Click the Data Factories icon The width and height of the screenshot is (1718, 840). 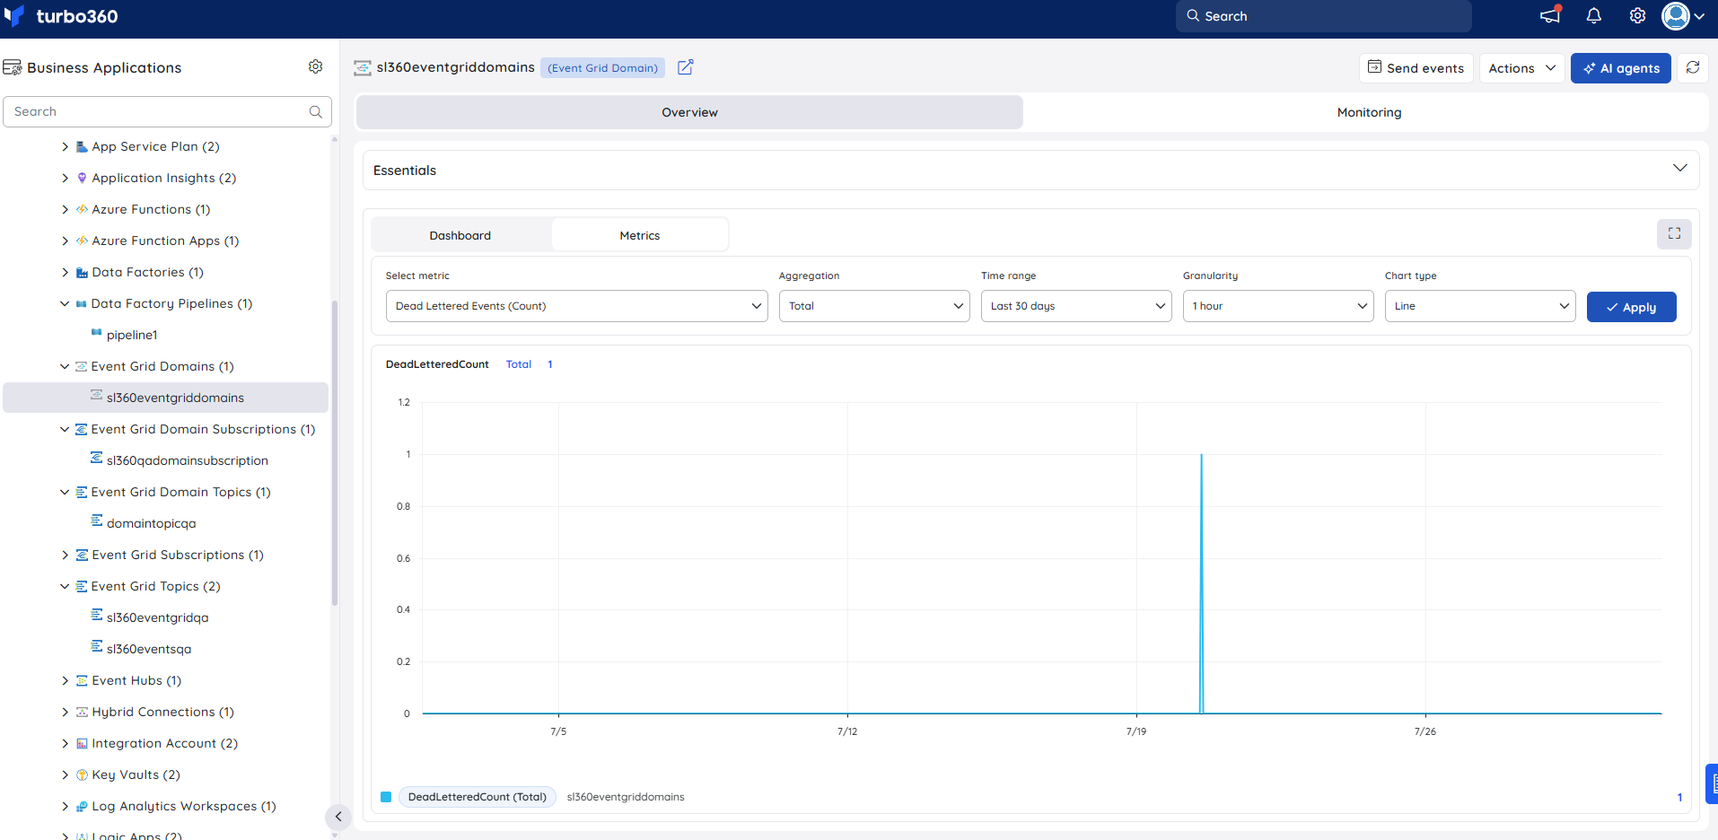[82, 272]
